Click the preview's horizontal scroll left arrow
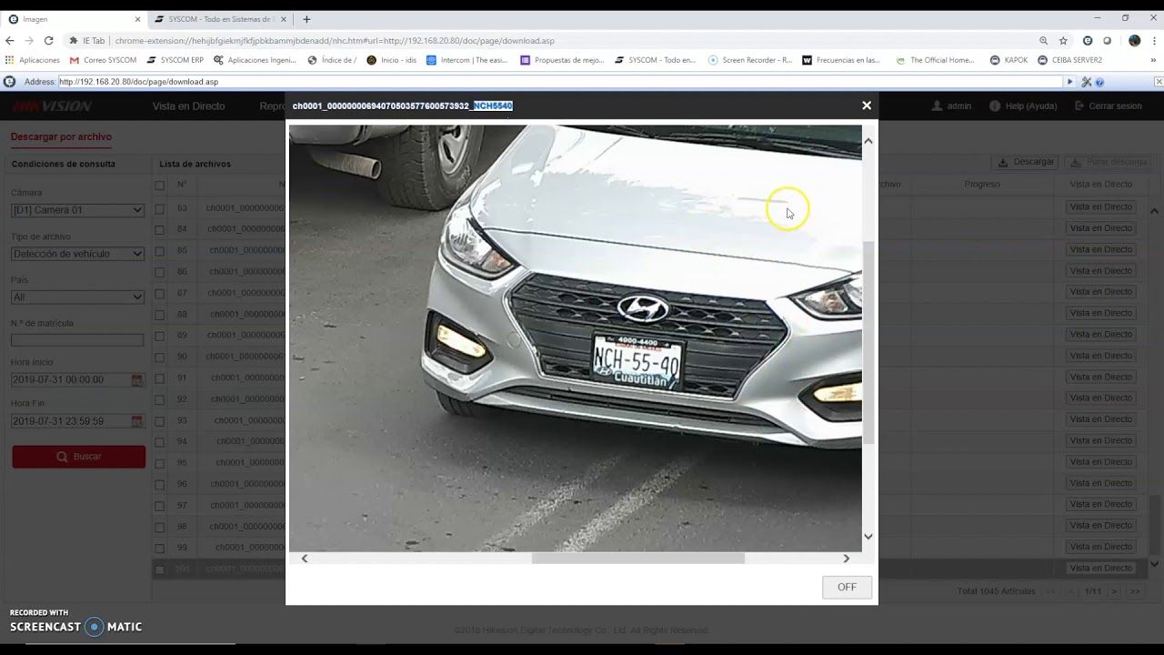The image size is (1164, 655). point(305,559)
